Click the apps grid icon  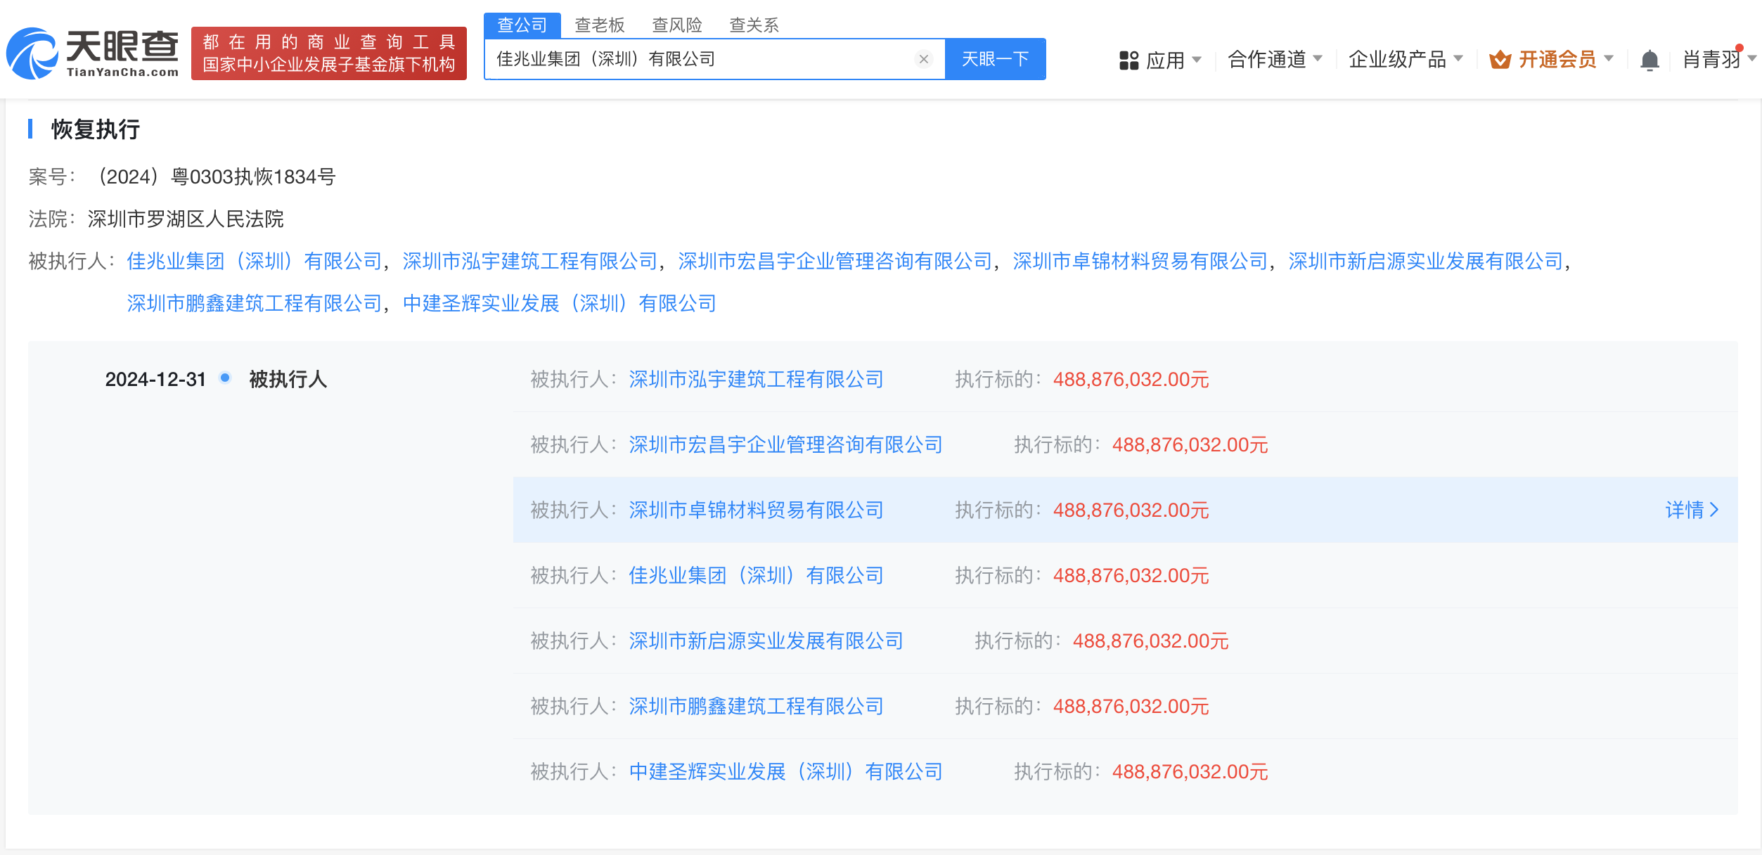point(1128,60)
